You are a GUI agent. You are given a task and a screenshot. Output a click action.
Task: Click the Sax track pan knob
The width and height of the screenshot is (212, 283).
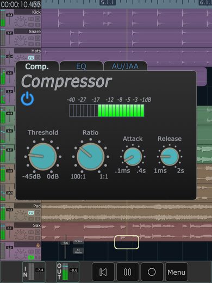21,235
